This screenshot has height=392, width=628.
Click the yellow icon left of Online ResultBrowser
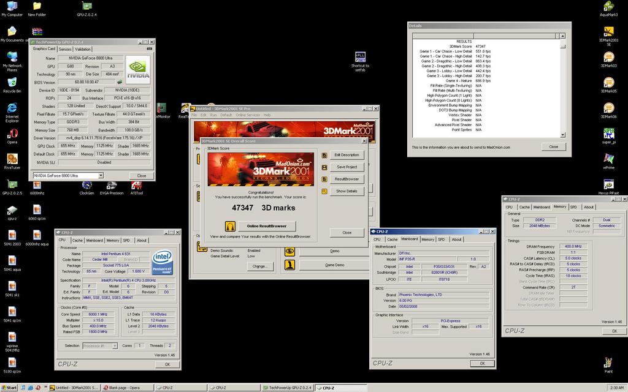(231, 226)
